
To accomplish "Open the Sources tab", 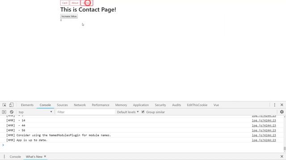I will (62, 105).
